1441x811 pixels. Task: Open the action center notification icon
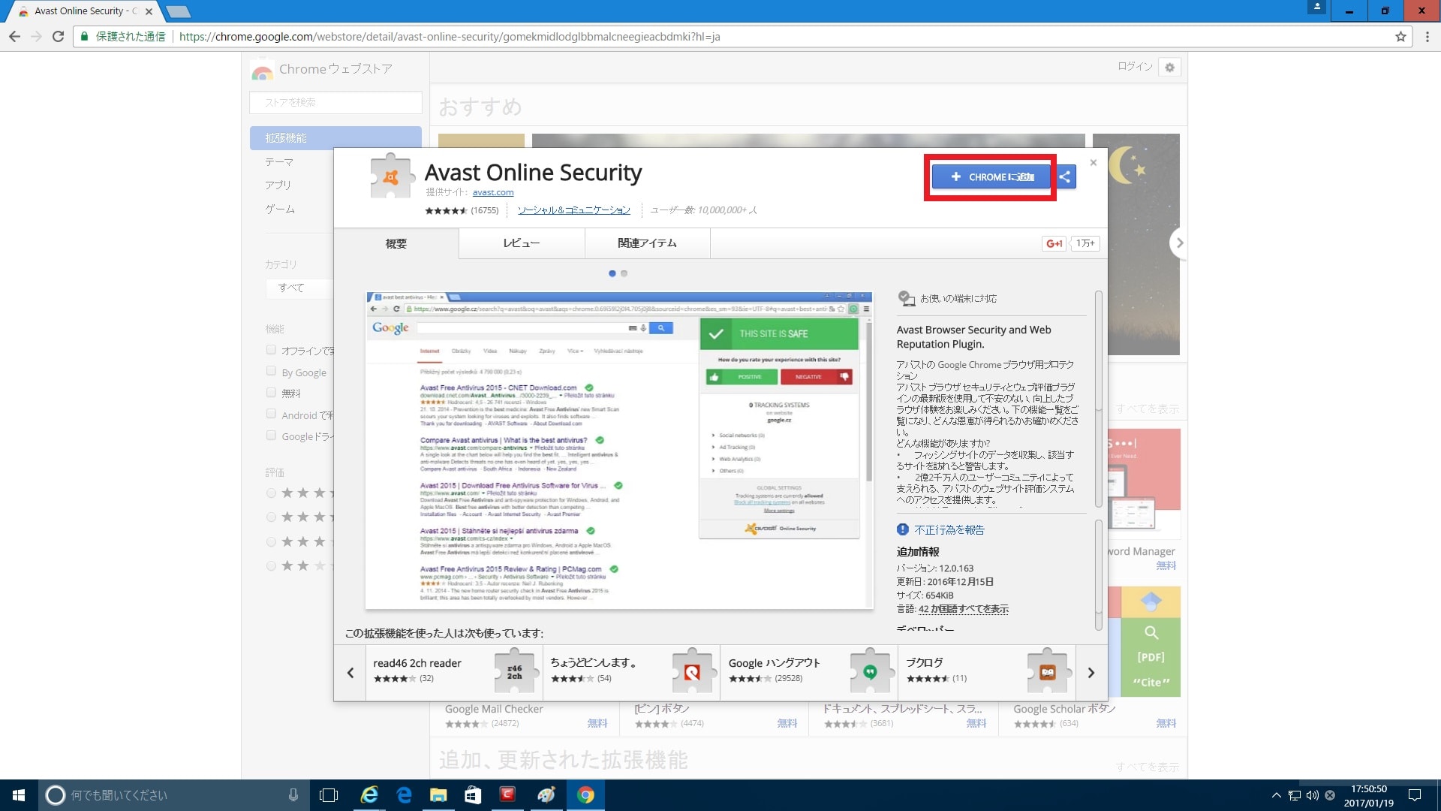(1415, 794)
